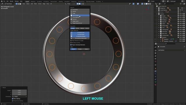Open the outliner filter funnel icon
This screenshot has height=105, width=186.
coord(181,4)
